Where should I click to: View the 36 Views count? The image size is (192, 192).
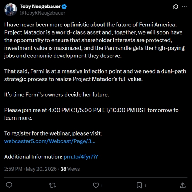click(x=70, y=169)
